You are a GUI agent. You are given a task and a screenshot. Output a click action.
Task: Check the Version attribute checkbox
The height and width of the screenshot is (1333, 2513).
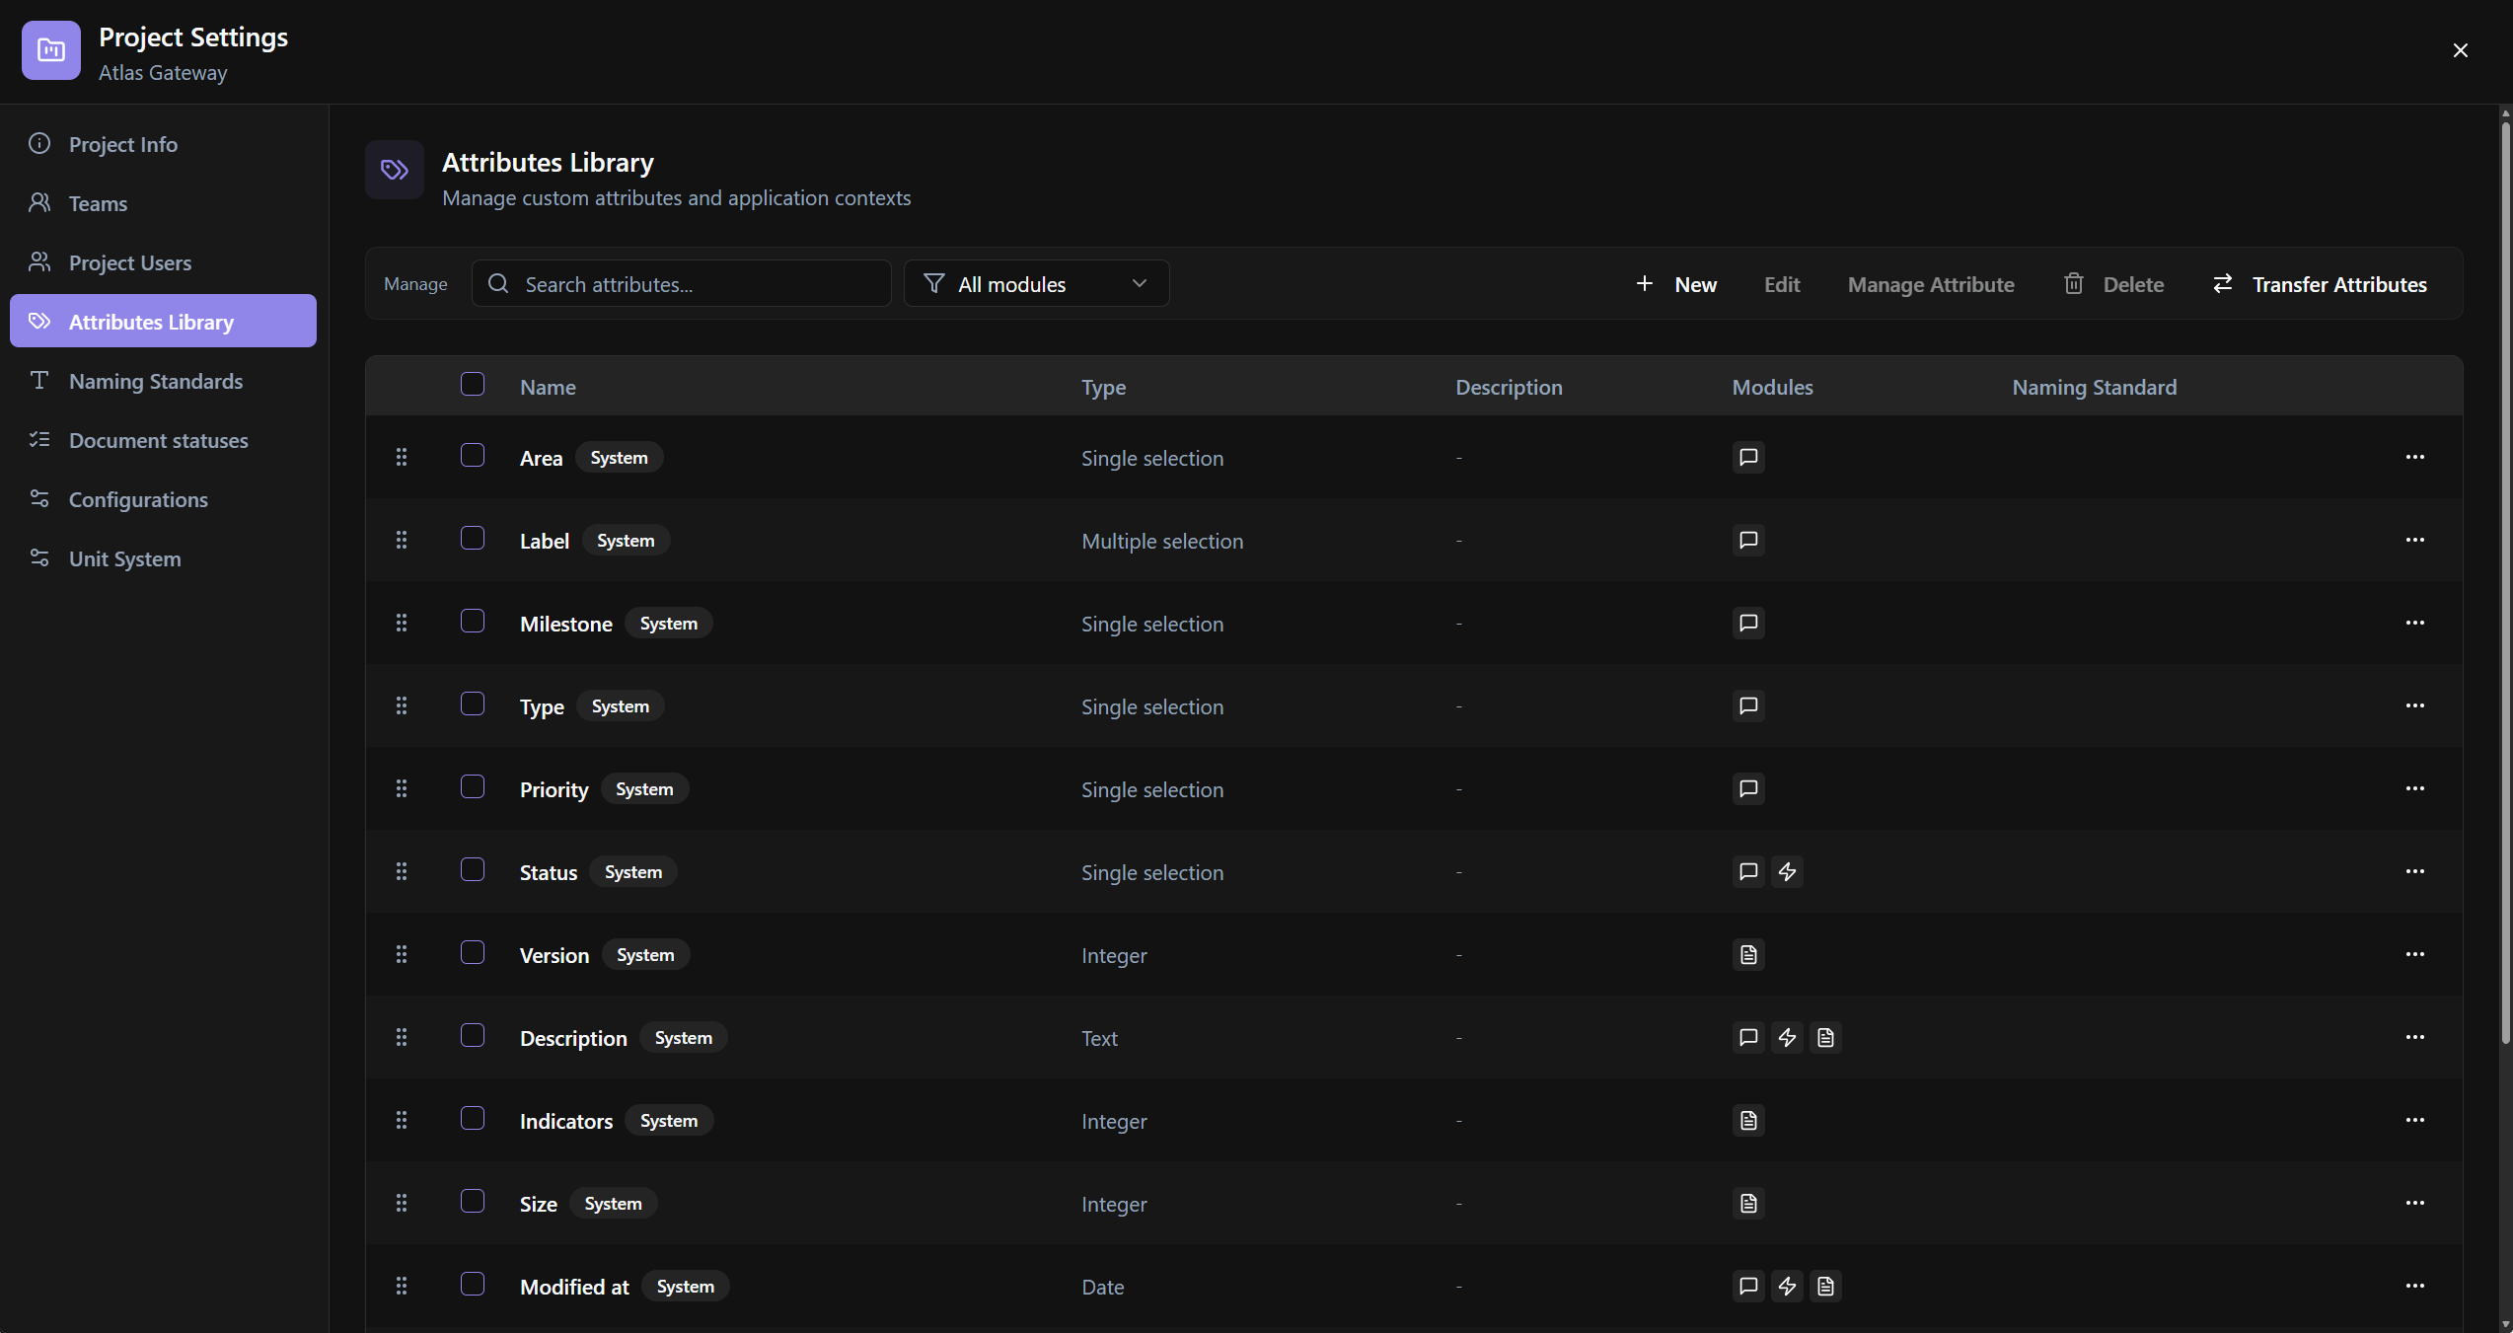pos(473,952)
